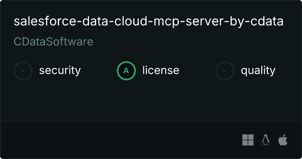Click the Windows platform icon
The height and width of the screenshot is (159, 302).
tap(248, 140)
